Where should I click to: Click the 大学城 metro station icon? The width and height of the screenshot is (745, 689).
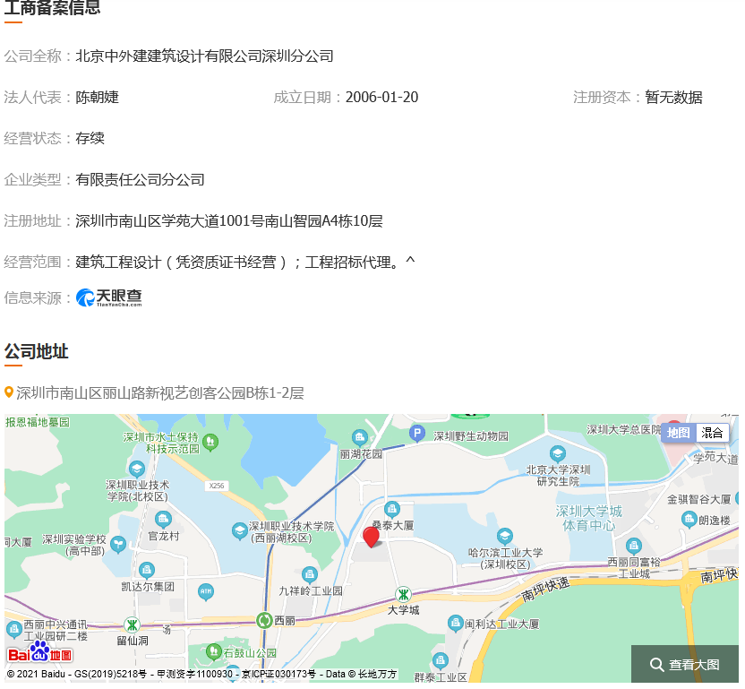(x=403, y=594)
